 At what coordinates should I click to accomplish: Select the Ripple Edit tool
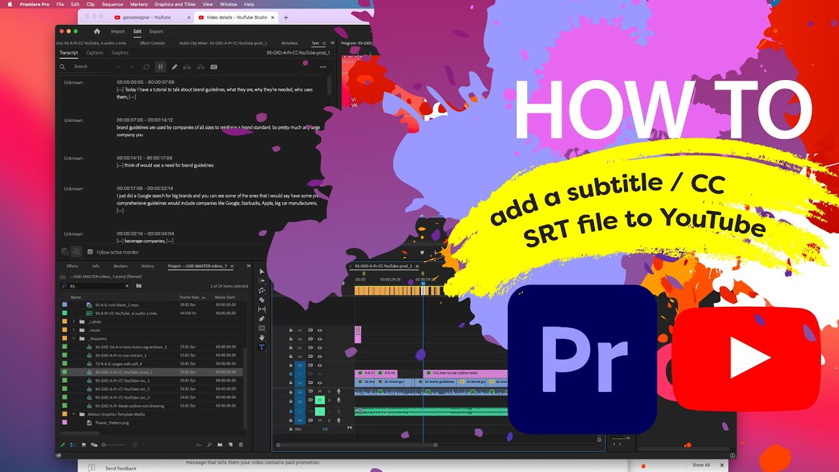click(x=262, y=290)
